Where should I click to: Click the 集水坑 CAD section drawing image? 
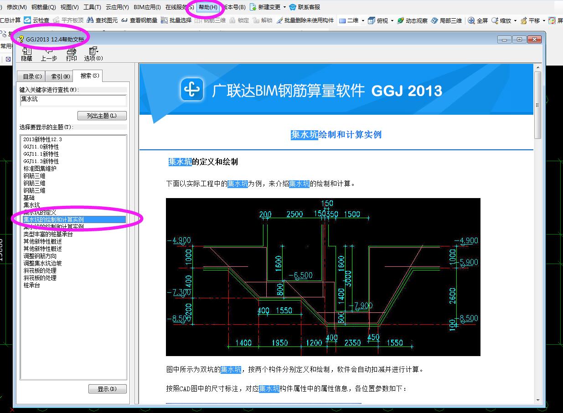pyautogui.click(x=323, y=277)
